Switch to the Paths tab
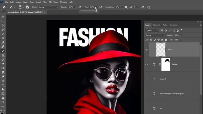203x114 pixels. pyautogui.click(x=165, y=25)
